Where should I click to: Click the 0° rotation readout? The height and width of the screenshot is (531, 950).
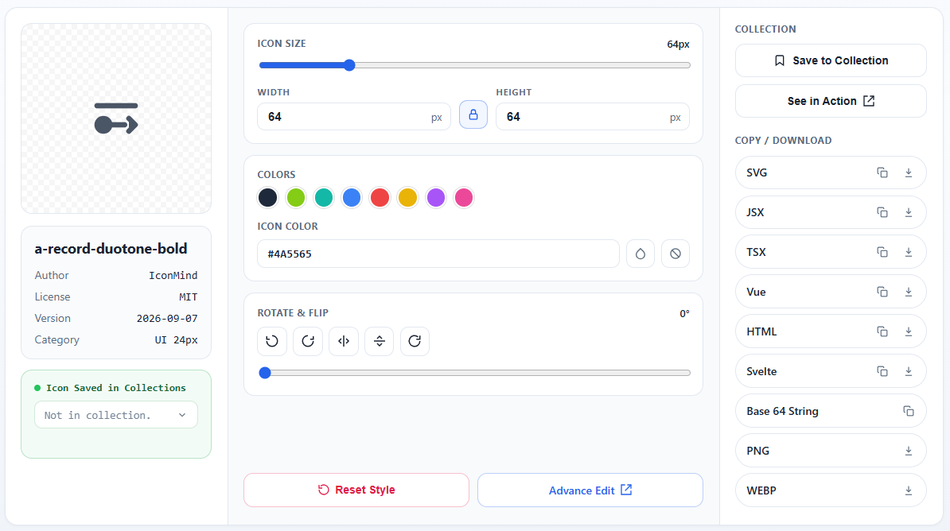tap(684, 314)
